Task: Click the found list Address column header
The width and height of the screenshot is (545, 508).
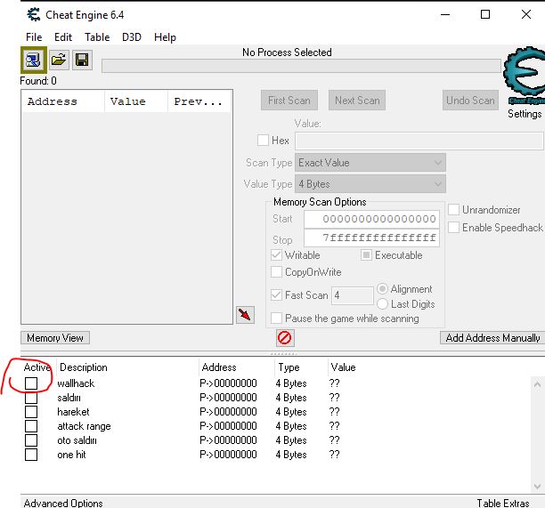Action: pyautogui.click(x=63, y=101)
